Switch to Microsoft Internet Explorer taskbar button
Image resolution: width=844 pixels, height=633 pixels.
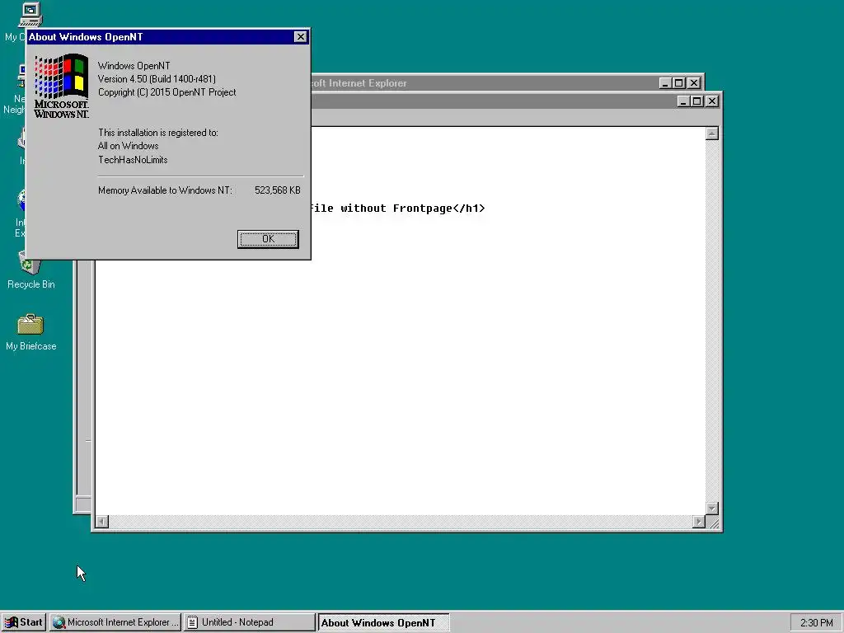115,622
